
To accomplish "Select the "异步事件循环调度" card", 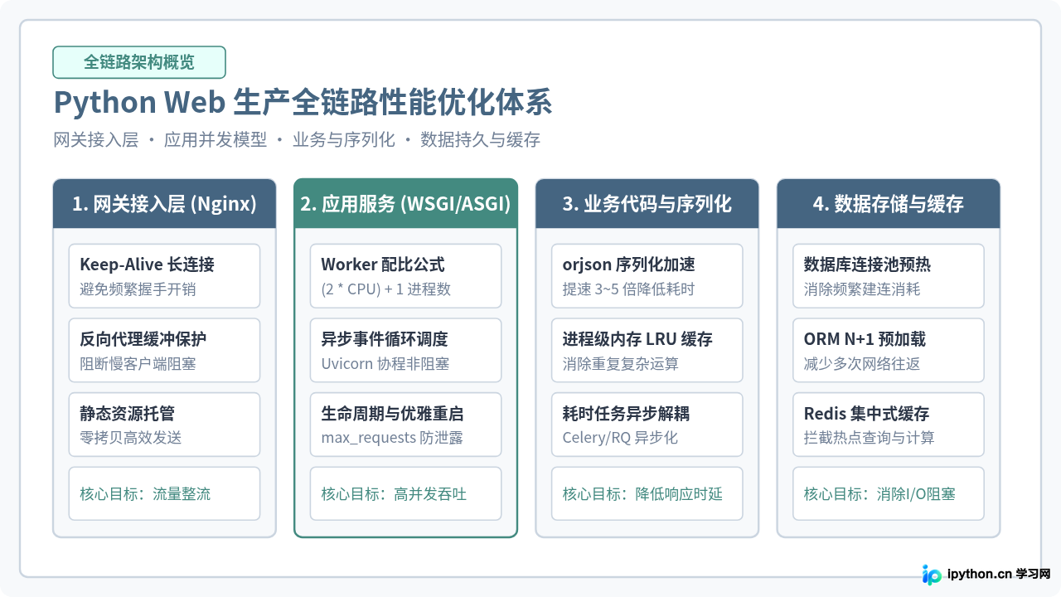I will (x=405, y=350).
